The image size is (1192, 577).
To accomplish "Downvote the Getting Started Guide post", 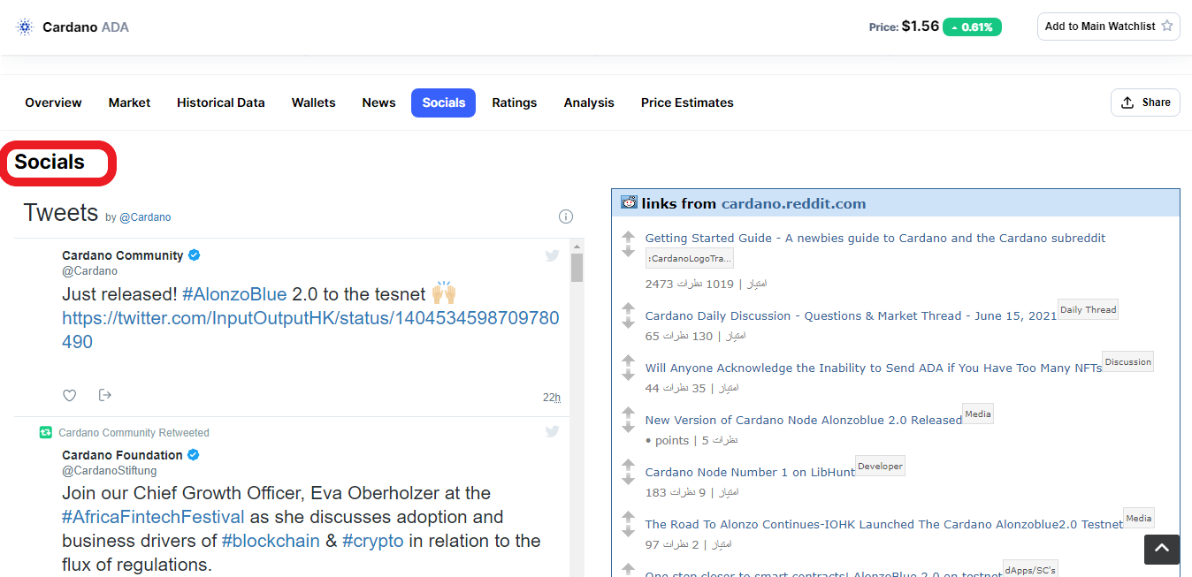I will [x=628, y=251].
